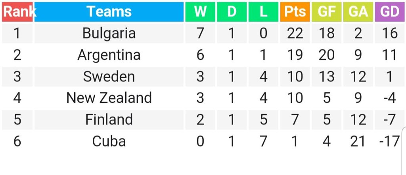Open the Argentina team entry
This screenshot has width=406, height=175.
click(x=109, y=55)
